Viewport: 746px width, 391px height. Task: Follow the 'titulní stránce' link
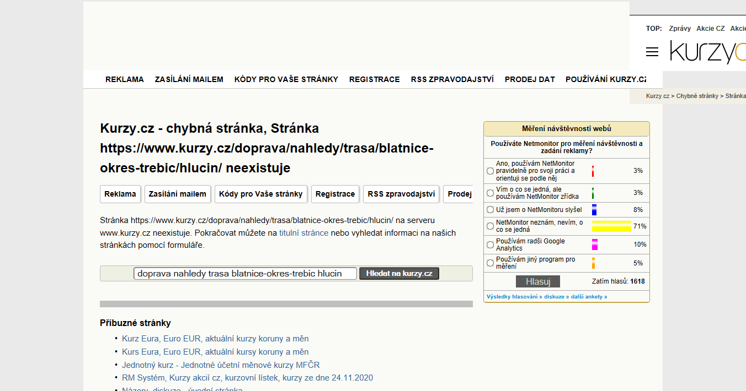303,233
